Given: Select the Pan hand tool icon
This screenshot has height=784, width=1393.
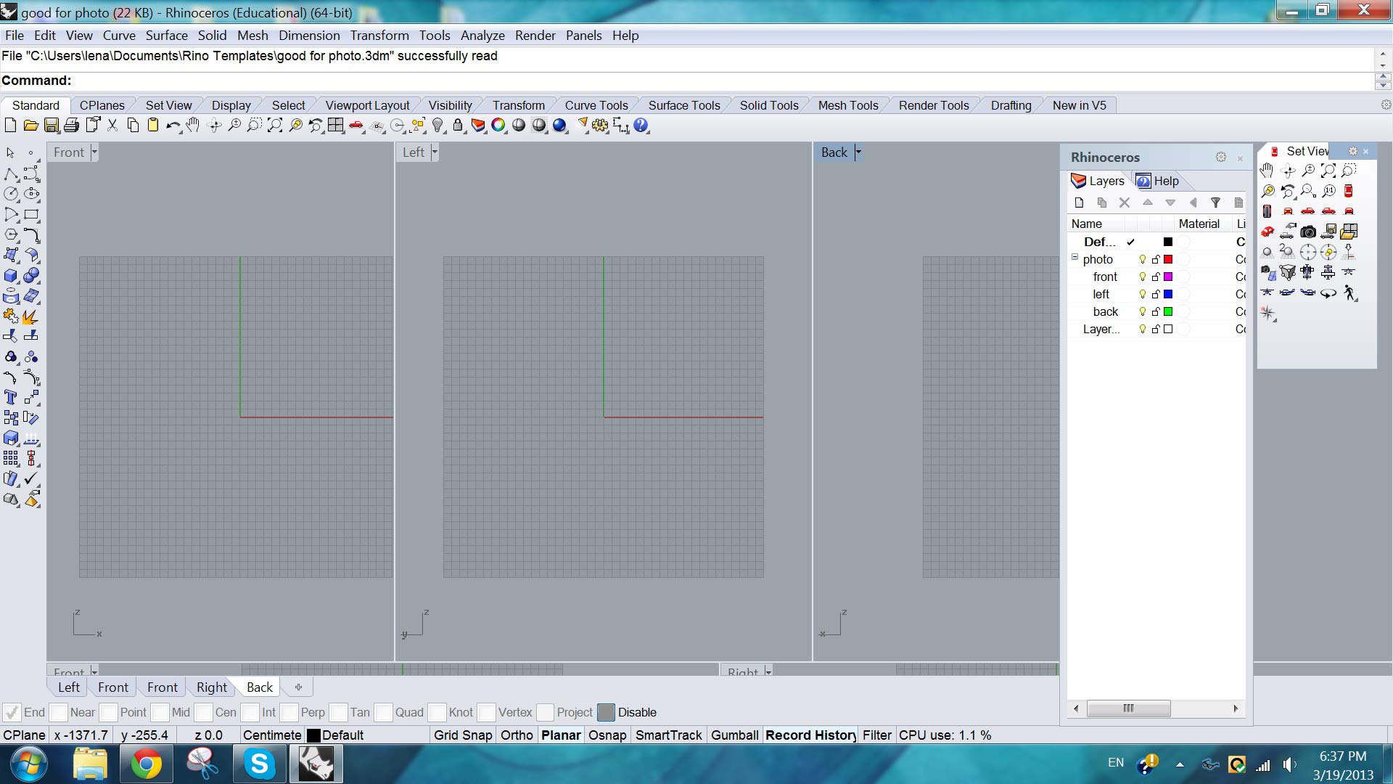Looking at the screenshot, I should coord(192,126).
